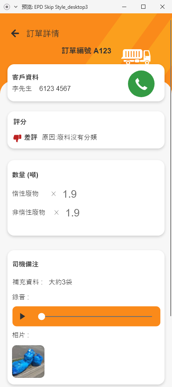Click the white skip truck icon
The image size is (172, 387).
136,57
